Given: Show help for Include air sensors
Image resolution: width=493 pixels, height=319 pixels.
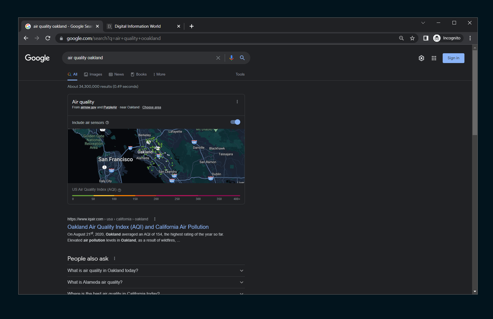Looking at the screenshot, I should (x=107, y=123).
